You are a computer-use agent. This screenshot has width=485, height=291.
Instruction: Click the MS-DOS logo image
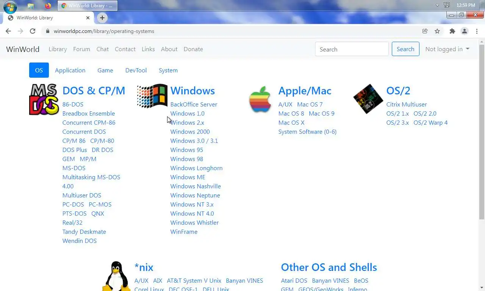click(x=44, y=99)
